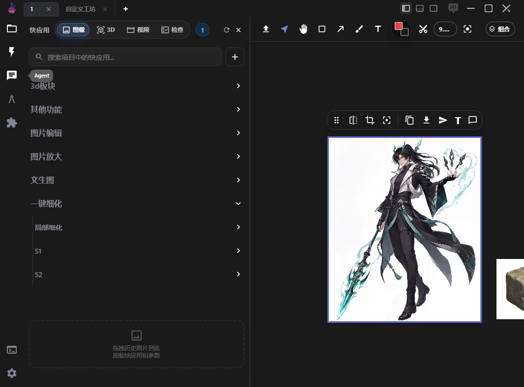The height and width of the screenshot is (387, 524).
Task: Click the comment bubble icon on image toolbar
Action: click(472, 120)
